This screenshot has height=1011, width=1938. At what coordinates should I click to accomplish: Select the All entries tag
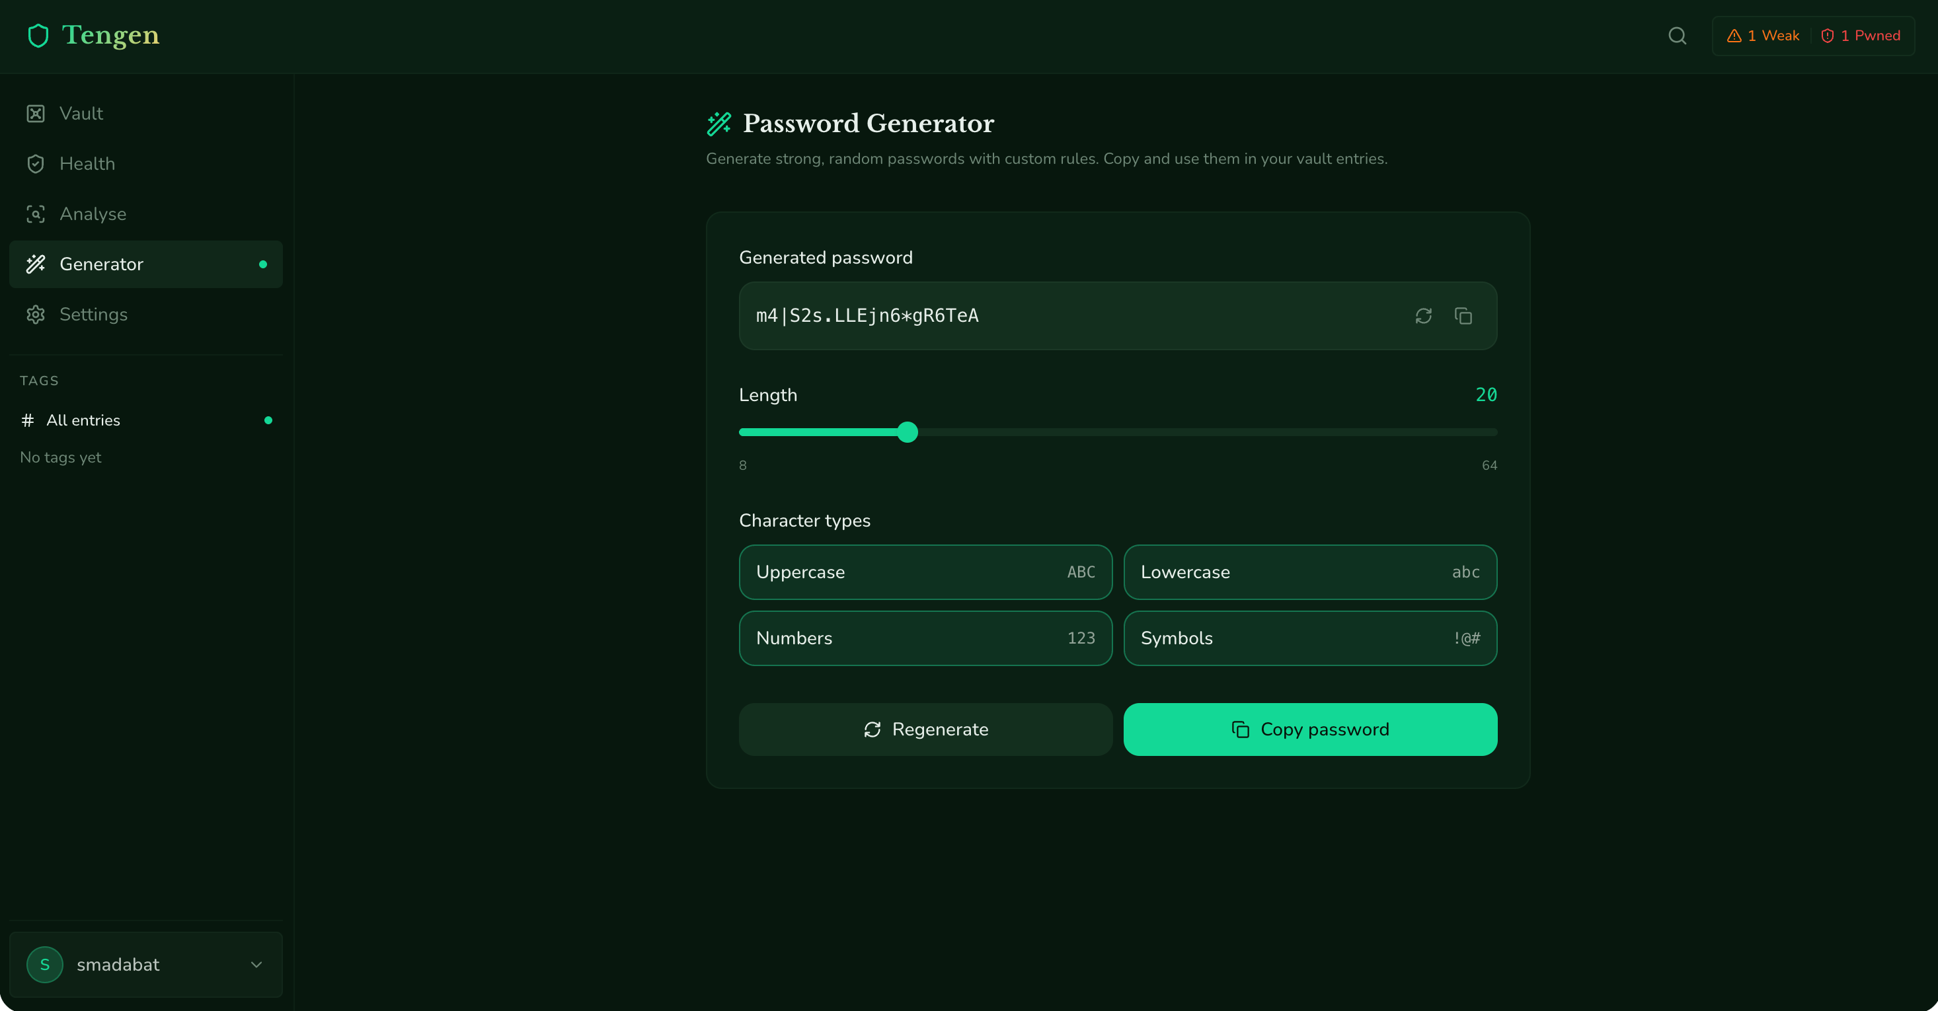[83, 420]
